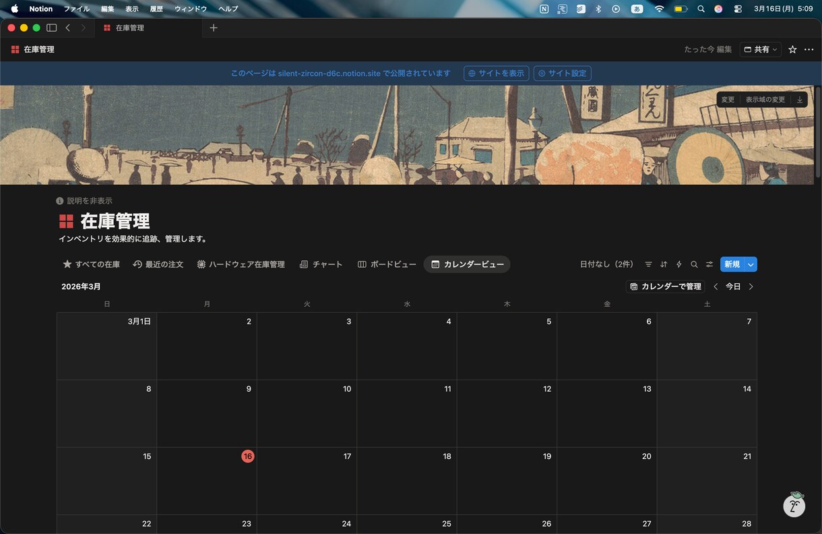Go back with the left arrow
The image size is (822, 534).
[x=67, y=28]
